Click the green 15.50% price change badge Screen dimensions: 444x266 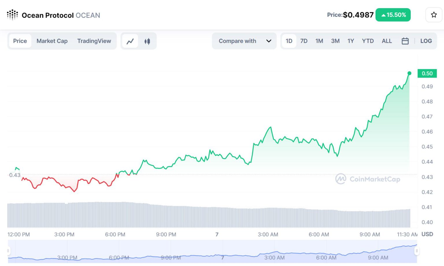(393, 15)
